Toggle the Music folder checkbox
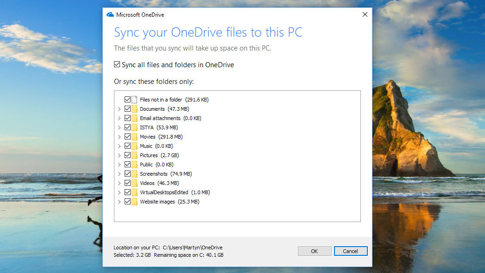 [x=127, y=146]
